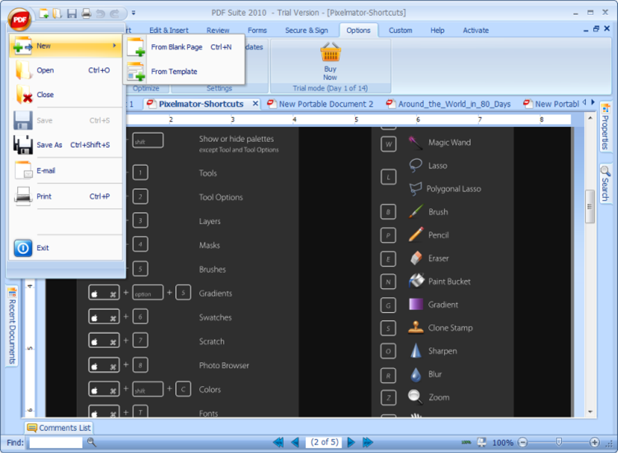Click the zoom out minus button
Viewport: 618px width, 453px height.
click(x=523, y=442)
